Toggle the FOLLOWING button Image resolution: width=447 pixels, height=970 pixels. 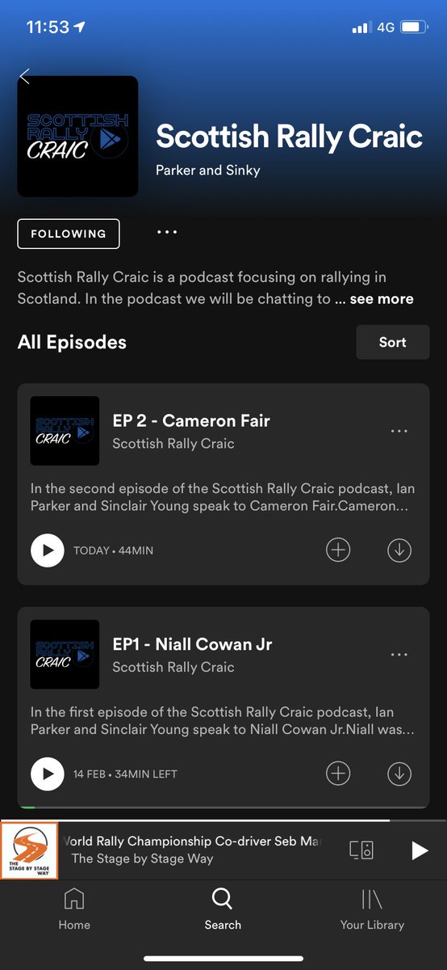coord(69,234)
